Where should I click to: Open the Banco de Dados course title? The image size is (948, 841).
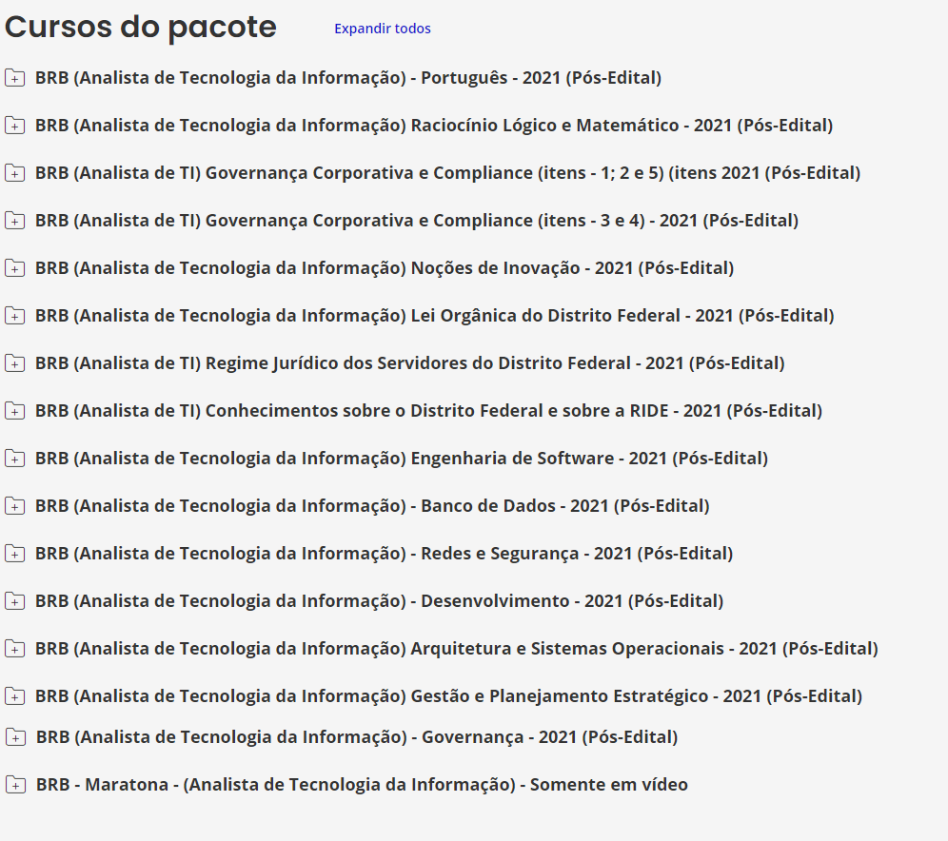(x=372, y=506)
